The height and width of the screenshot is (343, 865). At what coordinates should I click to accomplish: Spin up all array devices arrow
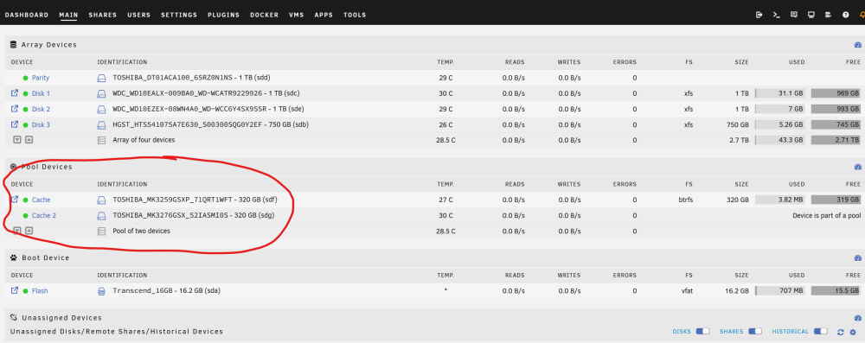tap(29, 139)
